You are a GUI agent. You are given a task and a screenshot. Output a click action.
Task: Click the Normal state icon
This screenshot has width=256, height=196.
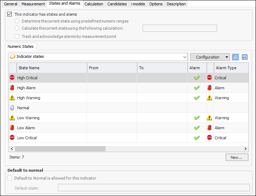12,108
